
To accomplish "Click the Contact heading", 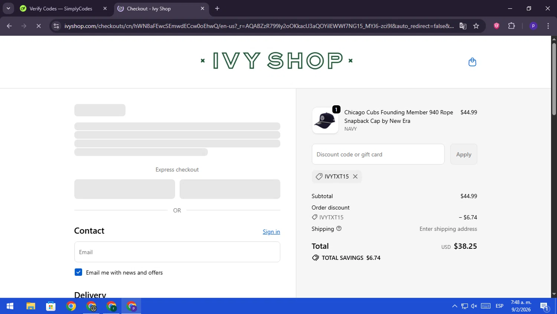I will (x=89, y=231).
